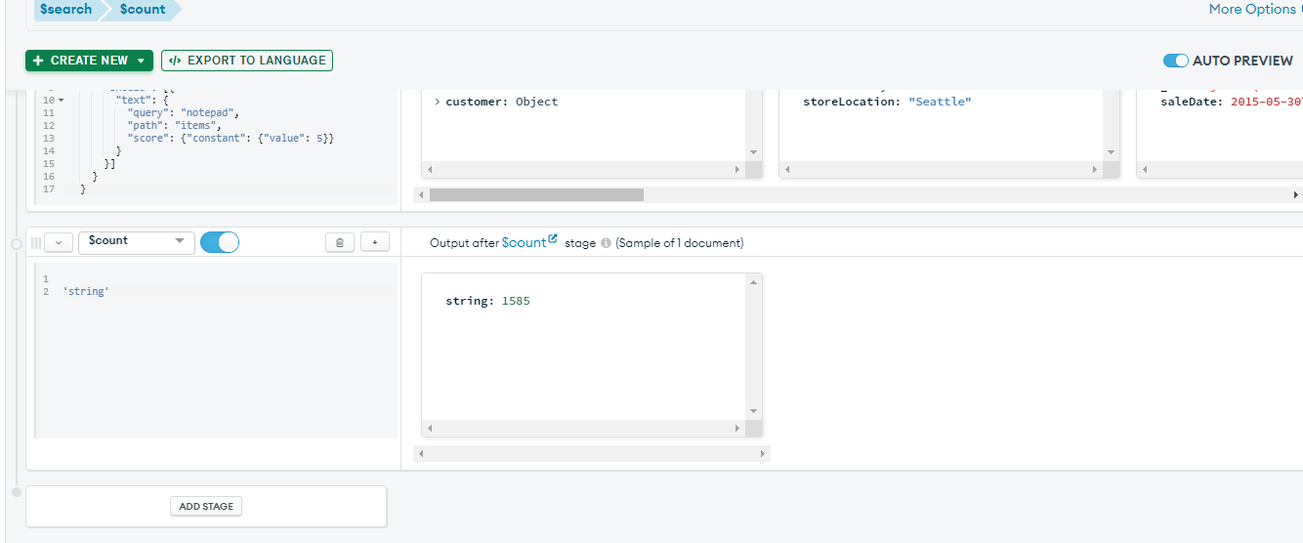
Task: Add a stage after $count with plus icon
Action: [x=375, y=242]
